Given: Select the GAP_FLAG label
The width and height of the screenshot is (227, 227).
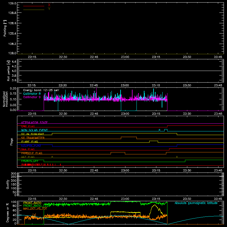Looking at the screenshot, I should click(x=28, y=126).
